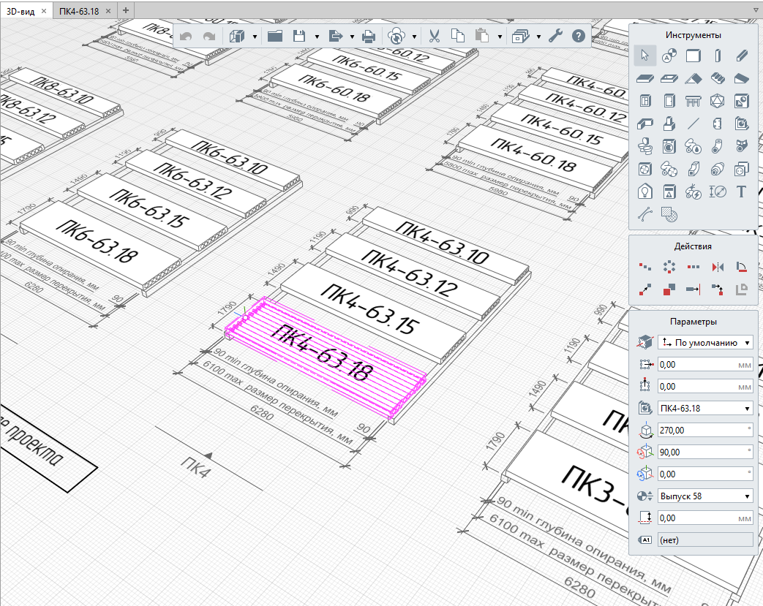The height and width of the screenshot is (606, 763).
Task: Open project with the folder icon
Action: pyautogui.click(x=275, y=36)
